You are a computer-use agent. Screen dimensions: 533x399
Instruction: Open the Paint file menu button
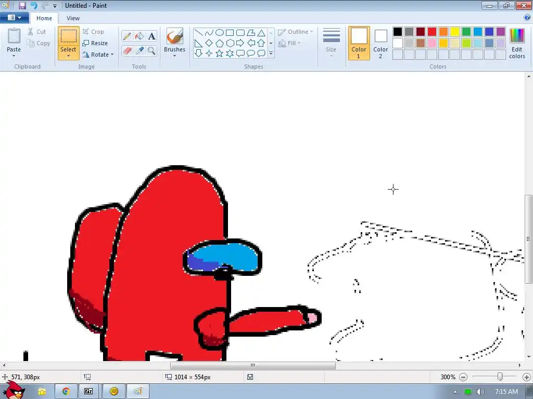tap(14, 18)
